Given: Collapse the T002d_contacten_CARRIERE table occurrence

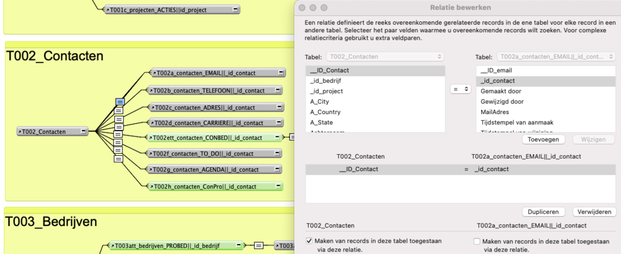Looking at the screenshot, I should [279, 123].
